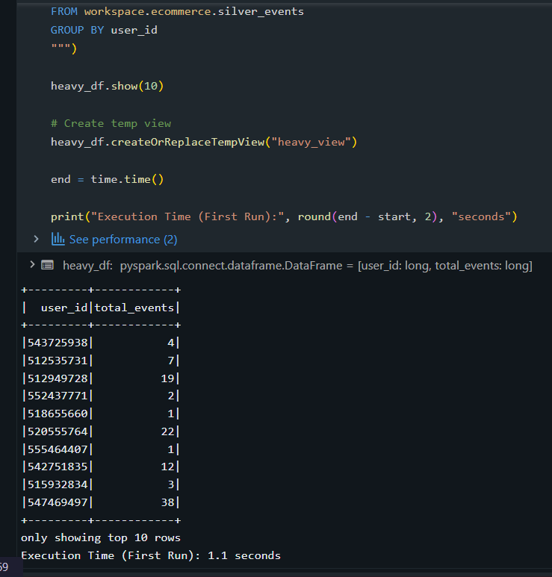Click the createOrReplaceTempView code line
This screenshot has height=577, width=552.
(204, 142)
